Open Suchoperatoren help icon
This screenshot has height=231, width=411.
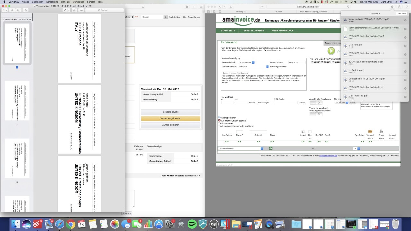(219, 117)
